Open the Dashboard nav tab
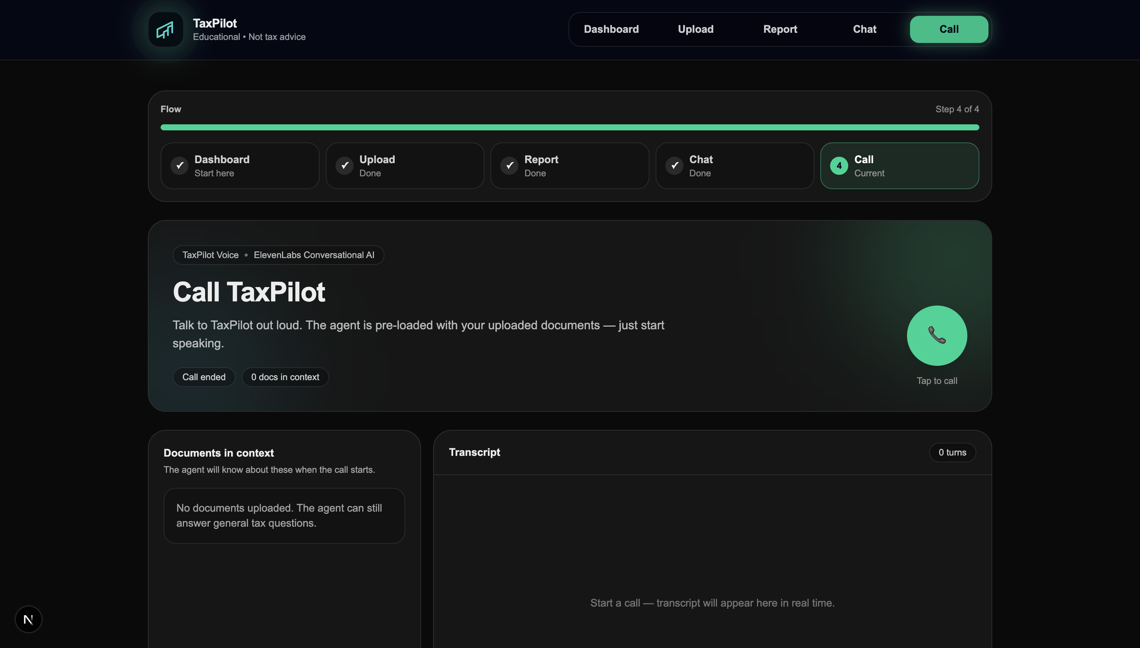The image size is (1140, 648). [x=611, y=29]
